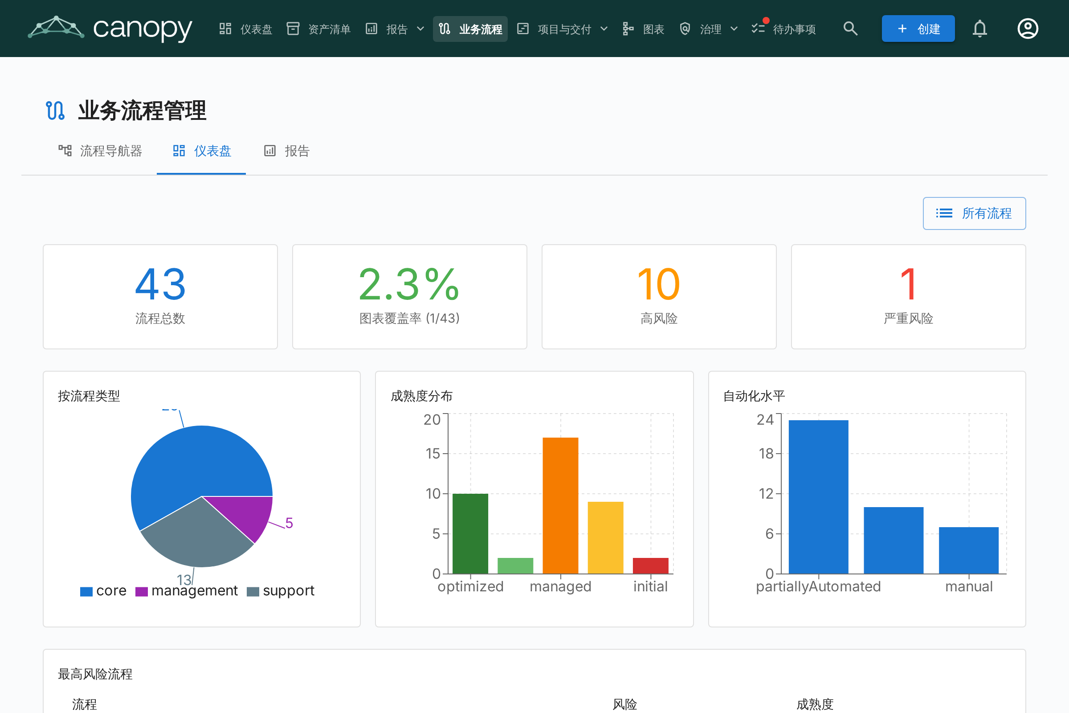The height and width of the screenshot is (713, 1069).
Task: Click the partiallyAutomated bar
Action: pyautogui.click(x=819, y=497)
